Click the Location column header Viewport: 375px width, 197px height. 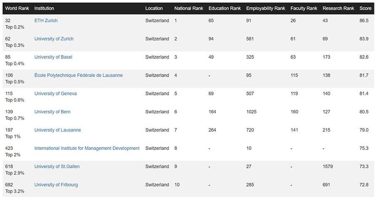pos(154,8)
